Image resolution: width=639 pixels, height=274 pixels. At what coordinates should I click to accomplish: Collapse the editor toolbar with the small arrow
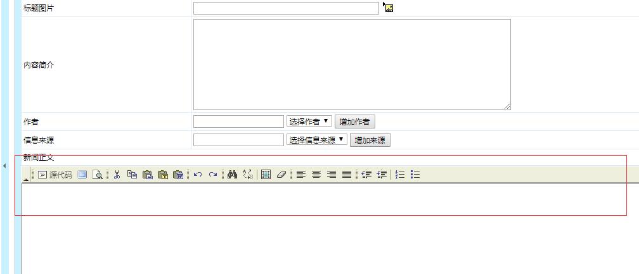[x=25, y=180]
